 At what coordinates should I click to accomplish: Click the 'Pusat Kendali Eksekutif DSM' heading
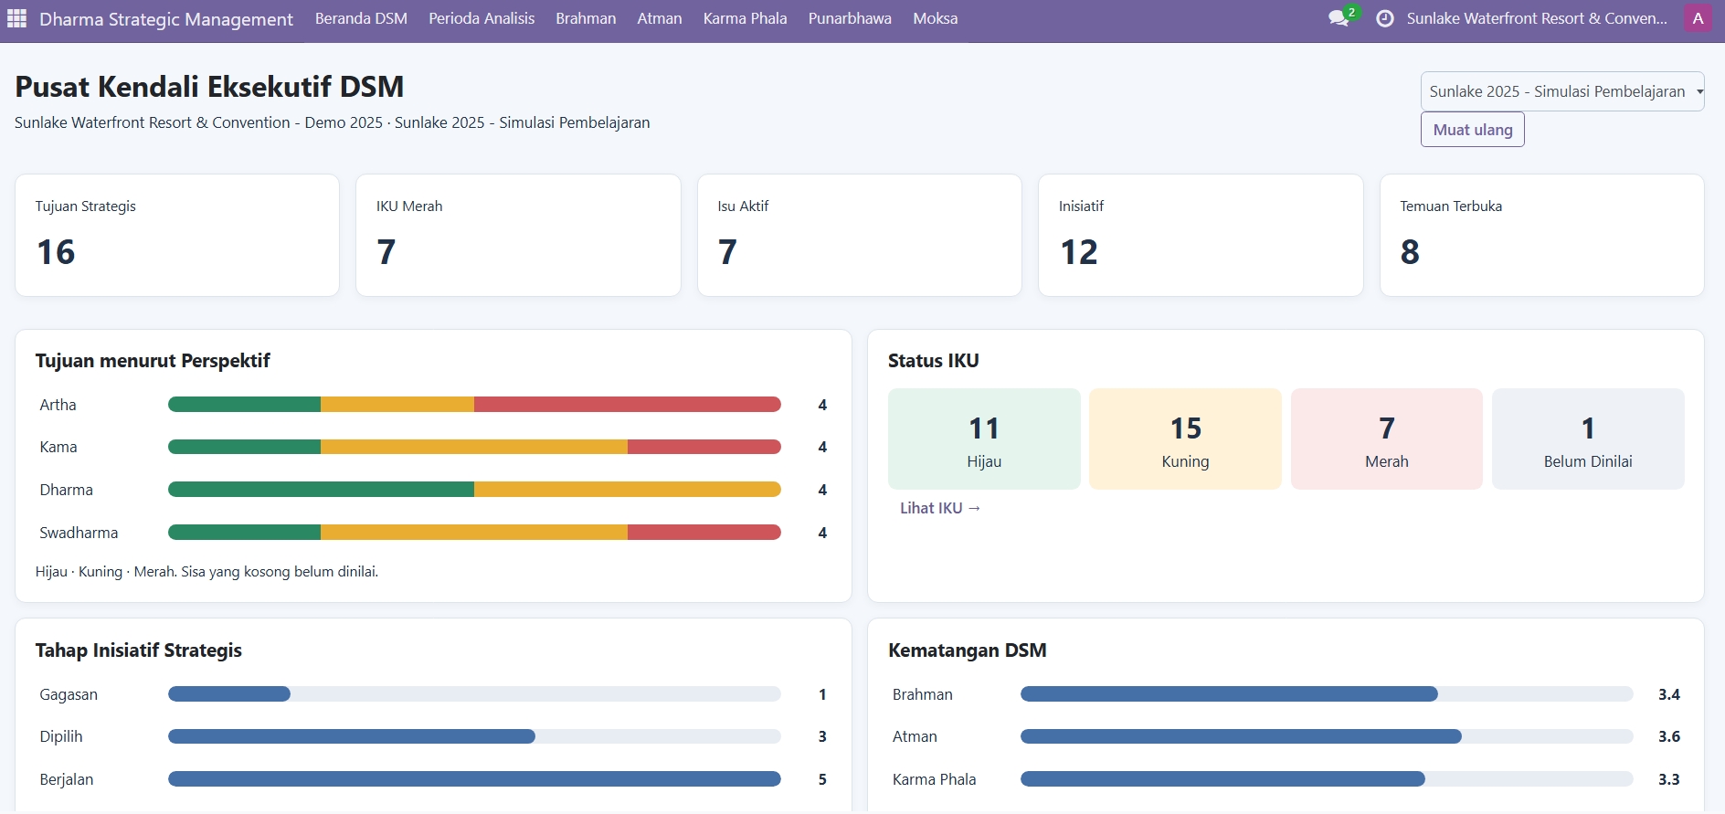point(209,87)
